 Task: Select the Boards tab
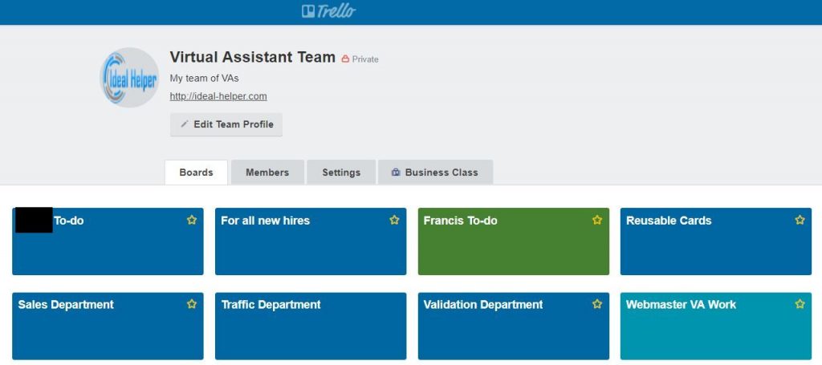click(x=196, y=172)
